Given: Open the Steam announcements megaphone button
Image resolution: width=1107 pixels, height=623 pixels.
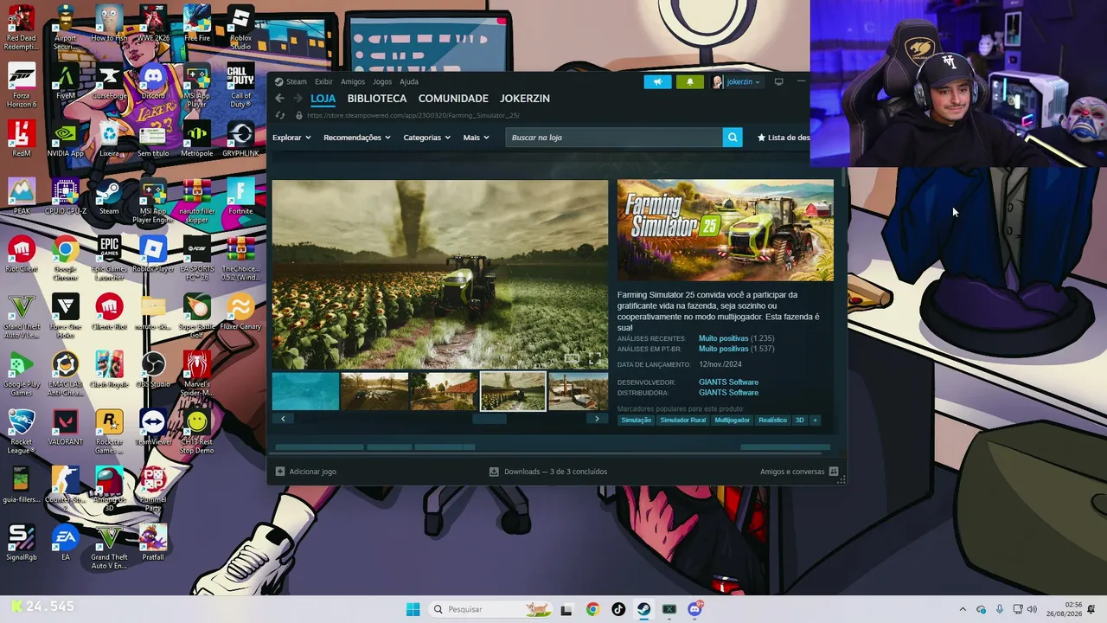Looking at the screenshot, I should coord(657,82).
